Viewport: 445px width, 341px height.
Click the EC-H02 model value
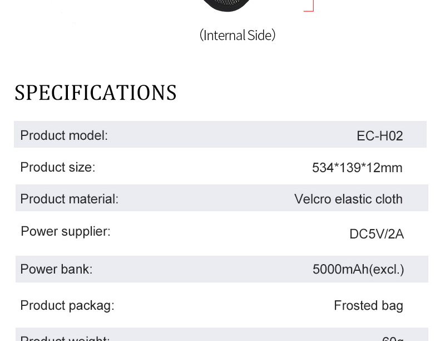(380, 136)
